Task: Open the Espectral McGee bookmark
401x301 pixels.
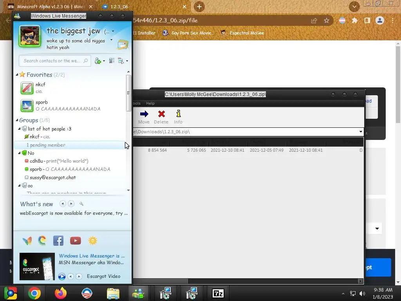Action: click(242, 33)
